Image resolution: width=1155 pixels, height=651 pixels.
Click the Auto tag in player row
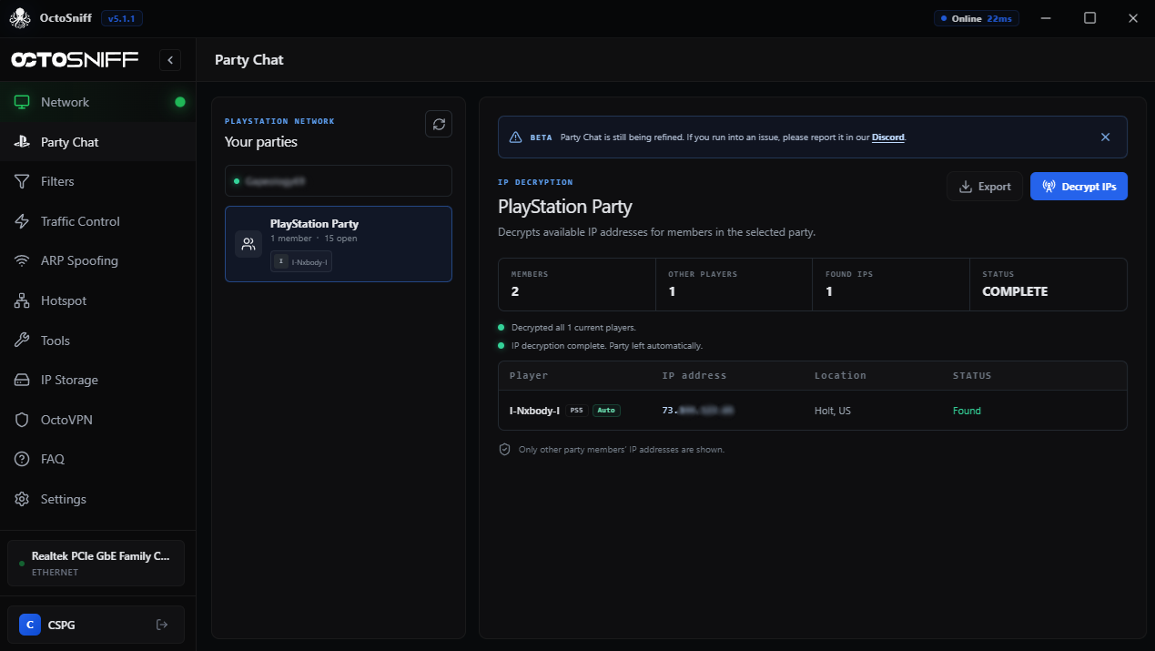(606, 411)
